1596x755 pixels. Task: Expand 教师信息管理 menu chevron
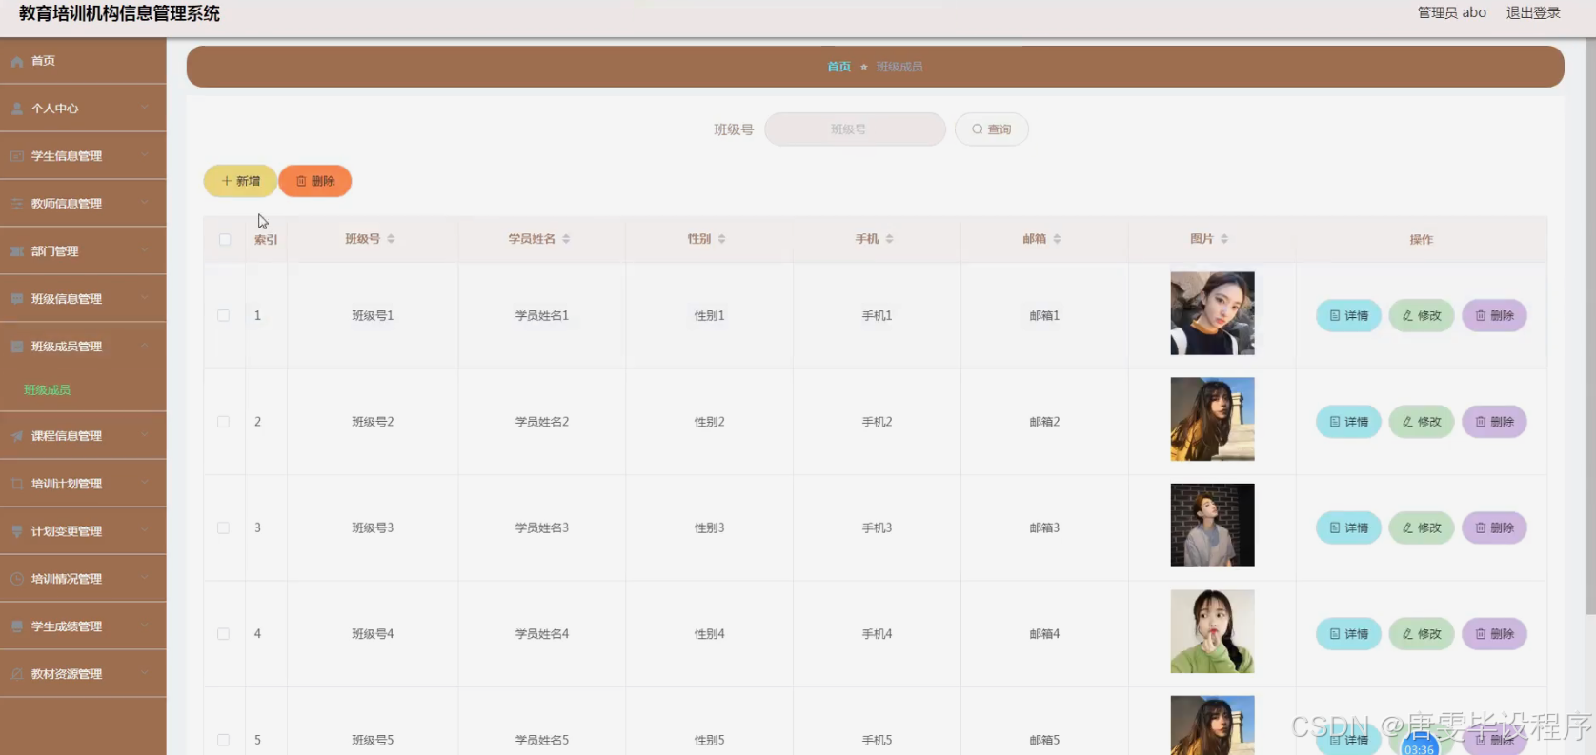point(145,203)
